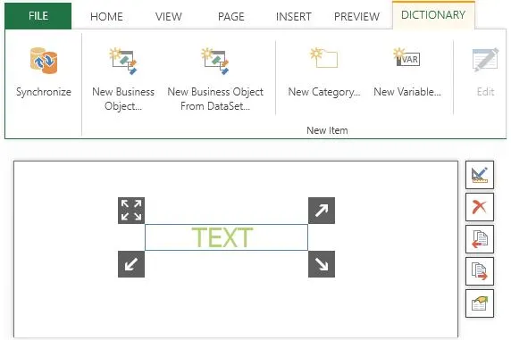511x340 pixels.
Task: Click the Synchronize label
Action: coord(44,92)
